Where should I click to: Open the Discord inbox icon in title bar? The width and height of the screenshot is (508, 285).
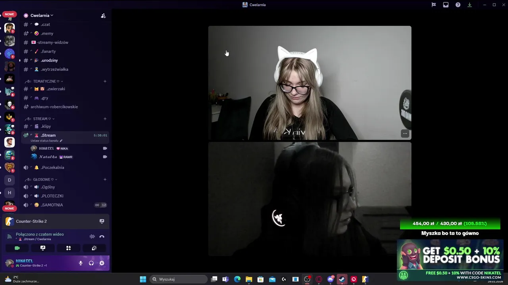point(446,5)
